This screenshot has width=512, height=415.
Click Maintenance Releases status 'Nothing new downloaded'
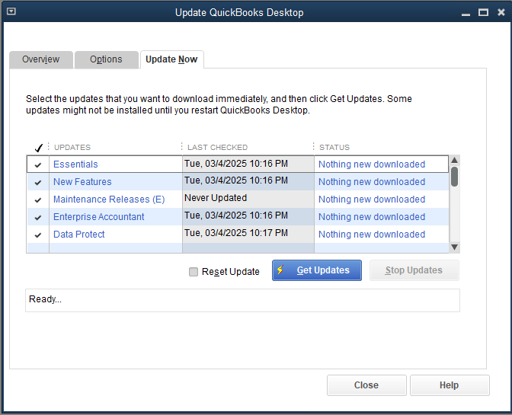pyautogui.click(x=372, y=200)
